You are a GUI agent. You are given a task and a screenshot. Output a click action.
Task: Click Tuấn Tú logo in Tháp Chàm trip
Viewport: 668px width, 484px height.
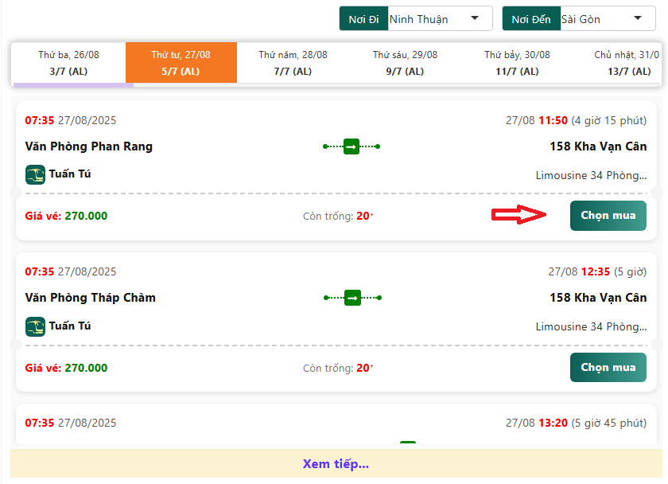click(x=35, y=326)
